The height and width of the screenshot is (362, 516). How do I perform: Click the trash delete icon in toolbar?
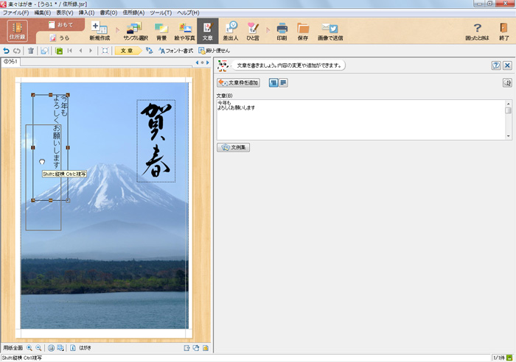pos(30,51)
